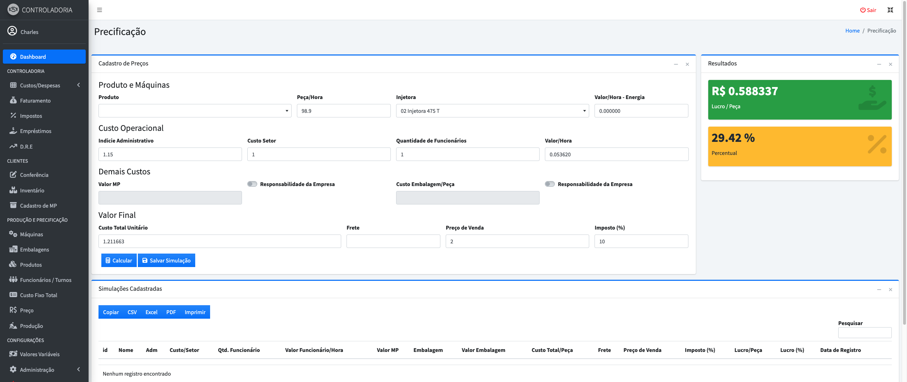Click the fullscreen toggle icon in header
Screen dimensions: 907x382
coord(890,10)
